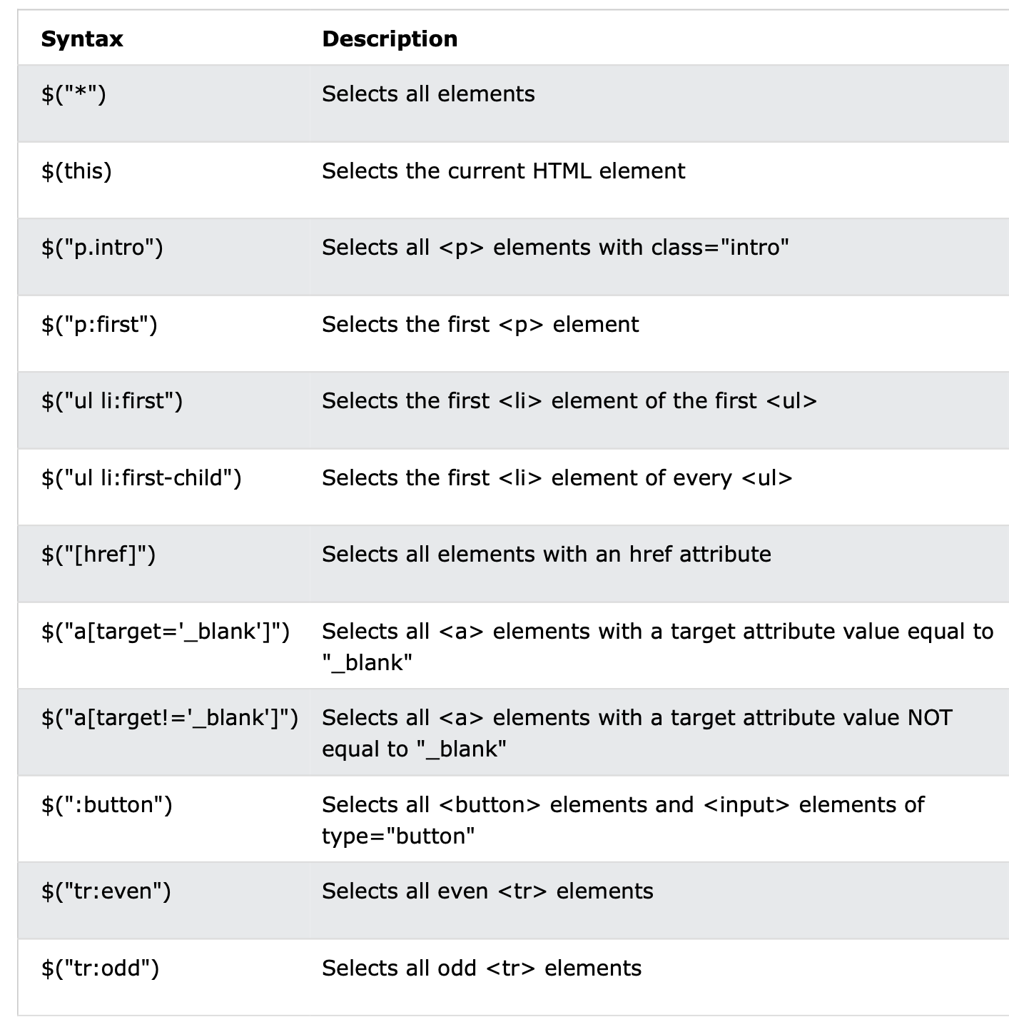Click the $("a[target!='_blank']") syntax cell
Image resolution: width=1009 pixels, height=1022 pixels.
click(x=170, y=718)
